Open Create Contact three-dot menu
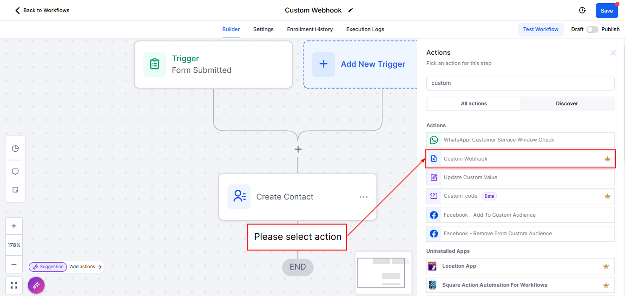 pyautogui.click(x=363, y=197)
